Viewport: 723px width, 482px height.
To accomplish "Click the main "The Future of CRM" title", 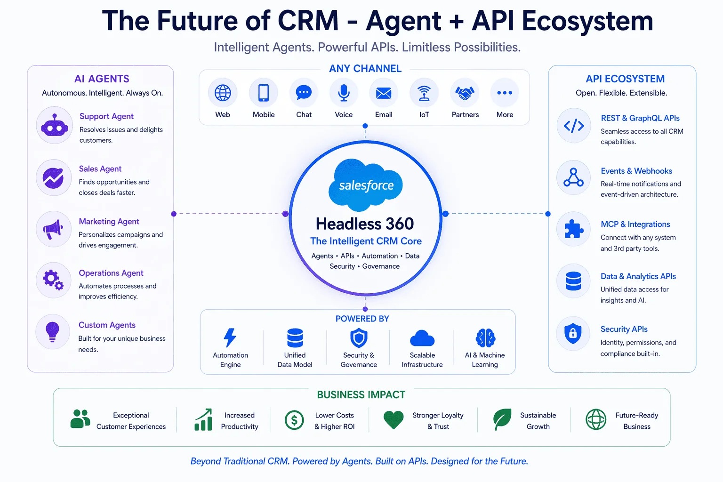I will pos(378,21).
